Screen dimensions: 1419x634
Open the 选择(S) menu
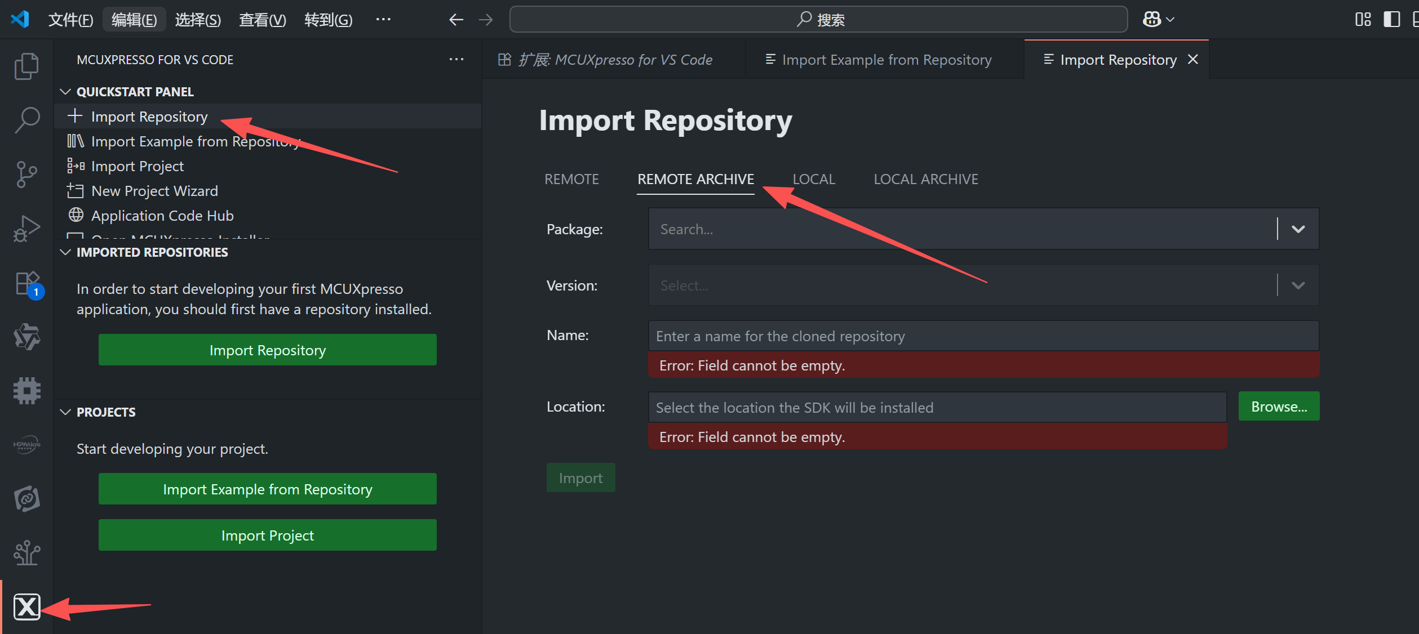point(198,20)
